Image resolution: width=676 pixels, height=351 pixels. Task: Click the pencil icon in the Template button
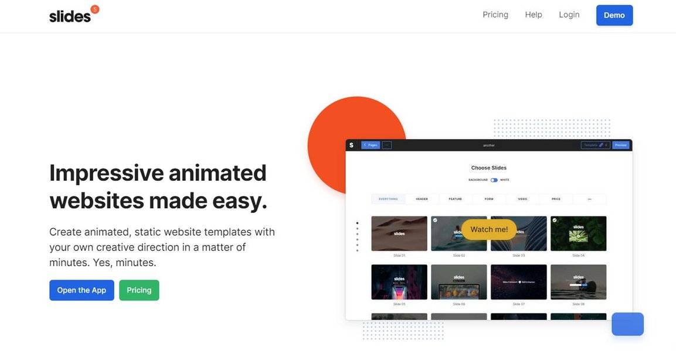[x=600, y=144]
